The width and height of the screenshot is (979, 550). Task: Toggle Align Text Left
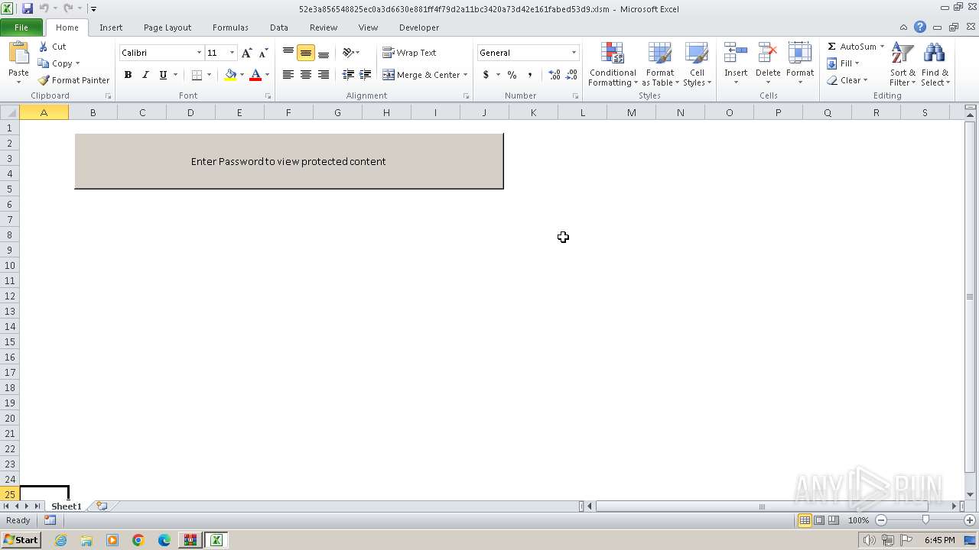pyautogui.click(x=288, y=75)
